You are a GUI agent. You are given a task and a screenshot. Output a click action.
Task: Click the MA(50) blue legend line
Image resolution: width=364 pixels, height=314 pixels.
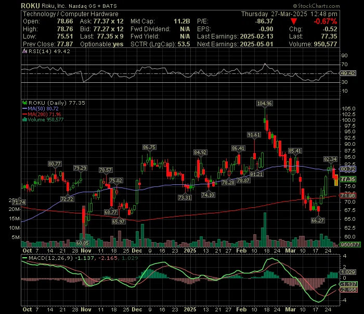tap(24, 108)
